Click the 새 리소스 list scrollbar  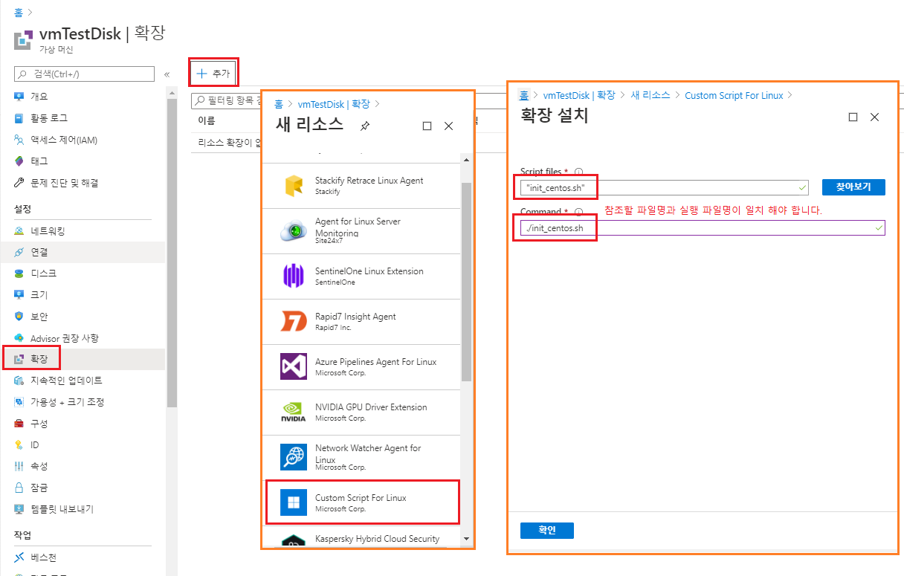tap(466, 282)
